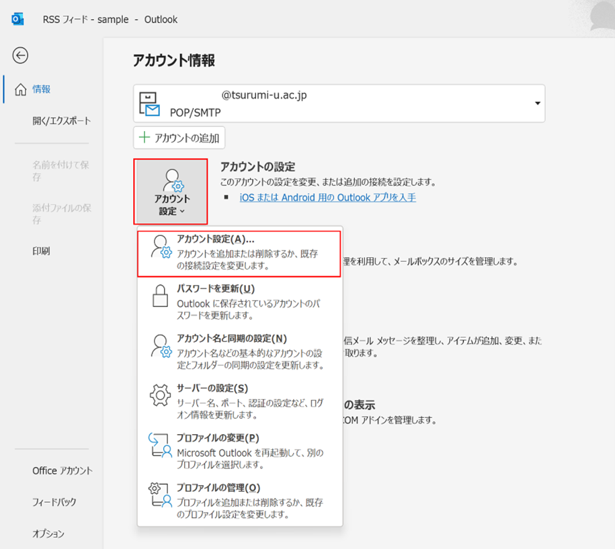The image size is (615, 549).
Task: Select 印刷 in the sidebar
Action: [41, 251]
